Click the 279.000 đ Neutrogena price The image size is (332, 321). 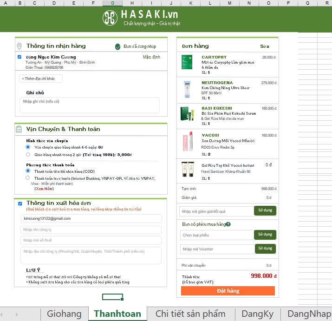(x=269, y=83)
